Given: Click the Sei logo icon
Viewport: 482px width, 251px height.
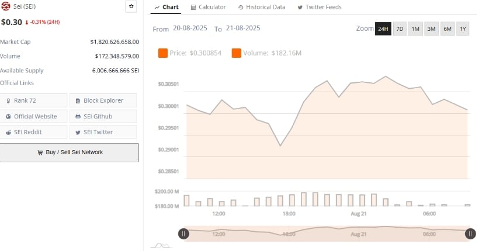Looking at the screenshot, I should [5, 6].
